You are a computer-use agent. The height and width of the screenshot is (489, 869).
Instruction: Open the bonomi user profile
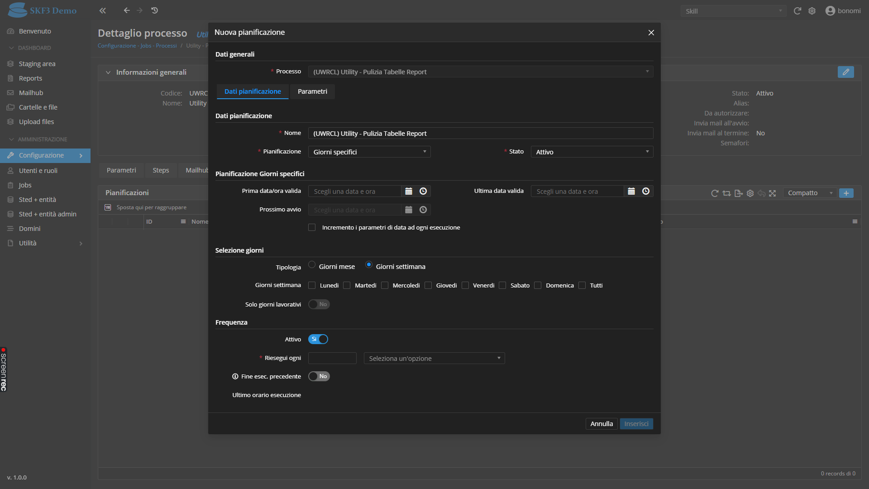coord(843,11)
